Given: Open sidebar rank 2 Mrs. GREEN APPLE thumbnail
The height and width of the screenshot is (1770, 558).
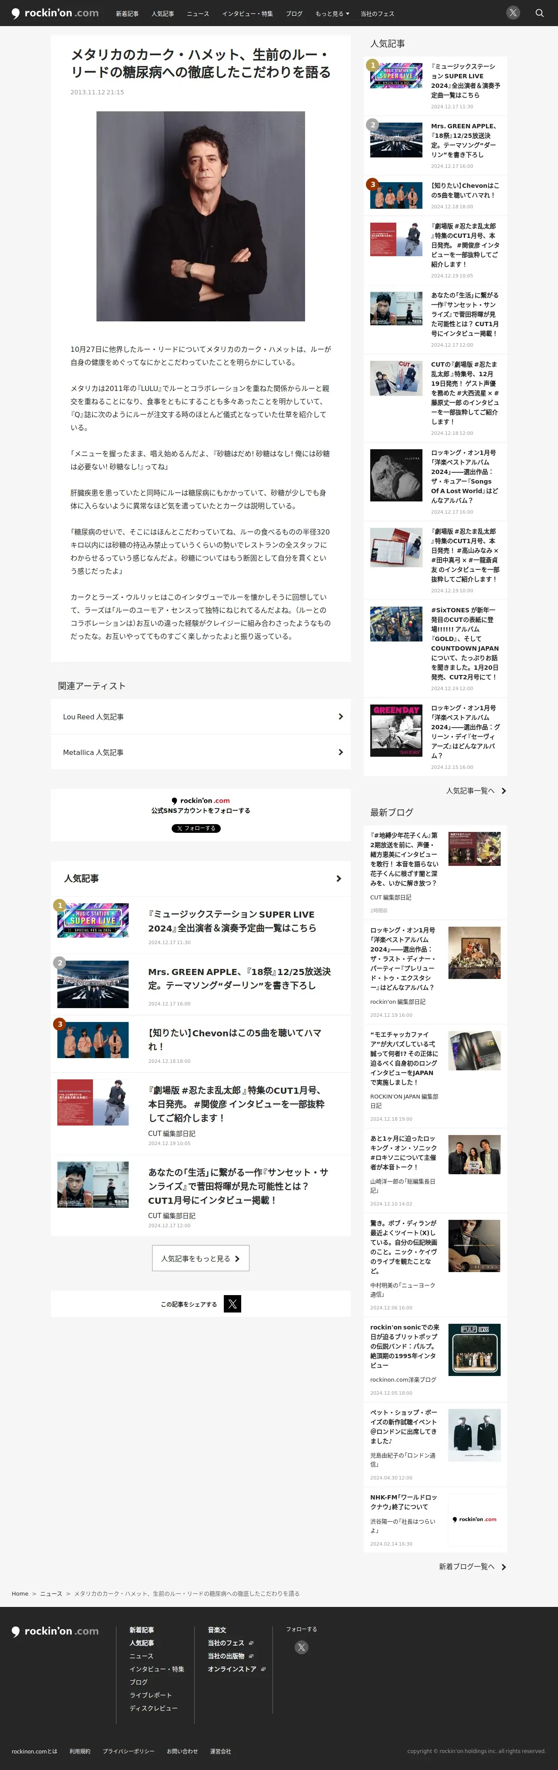Looking at the screenshot, I should pyautogui.click(x=396, y=140).
